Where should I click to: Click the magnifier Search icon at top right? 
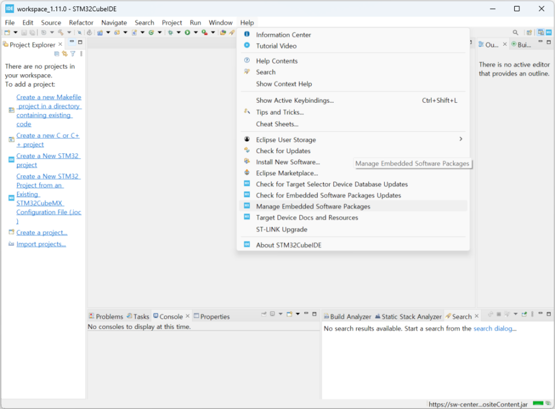515,33
